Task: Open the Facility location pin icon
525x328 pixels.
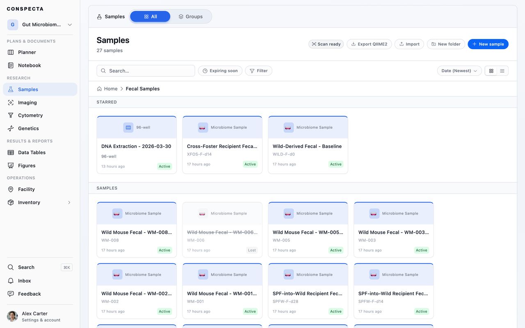Action: [x=11, y=189]
